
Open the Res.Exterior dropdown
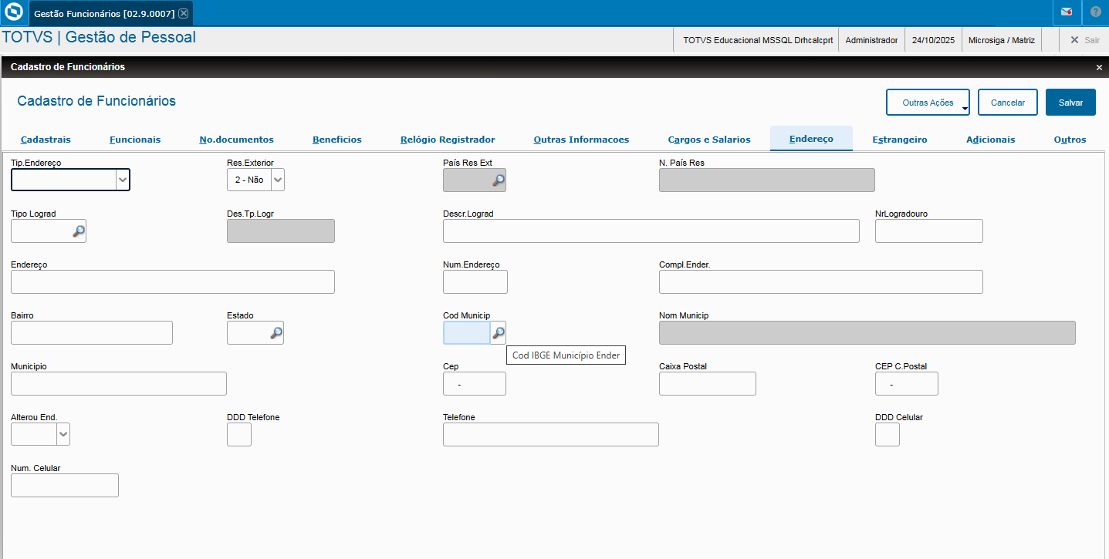tap(278, 180)
